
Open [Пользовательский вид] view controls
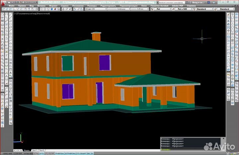(x=27, y=14)
